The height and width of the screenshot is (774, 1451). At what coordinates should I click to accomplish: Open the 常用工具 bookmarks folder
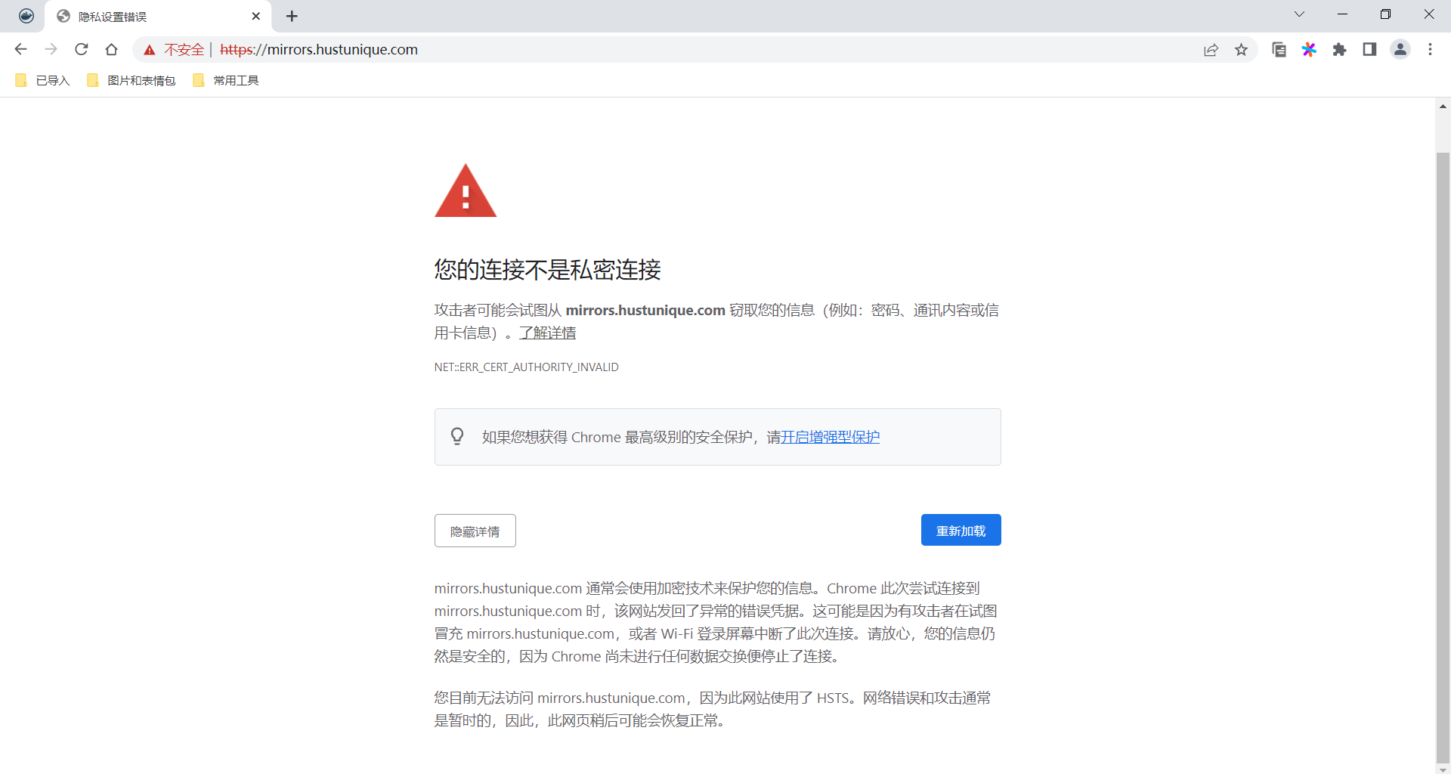(226, 80)
